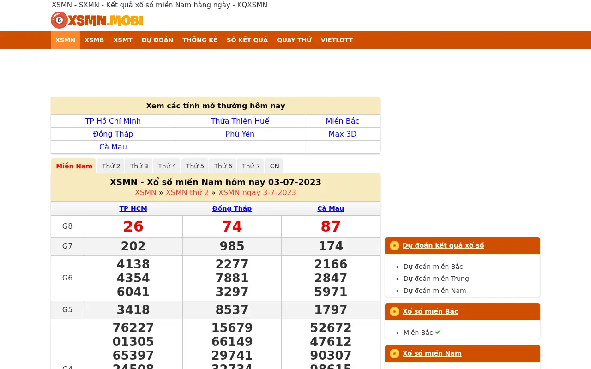Click the G5 result 3418

pos(133,310)
